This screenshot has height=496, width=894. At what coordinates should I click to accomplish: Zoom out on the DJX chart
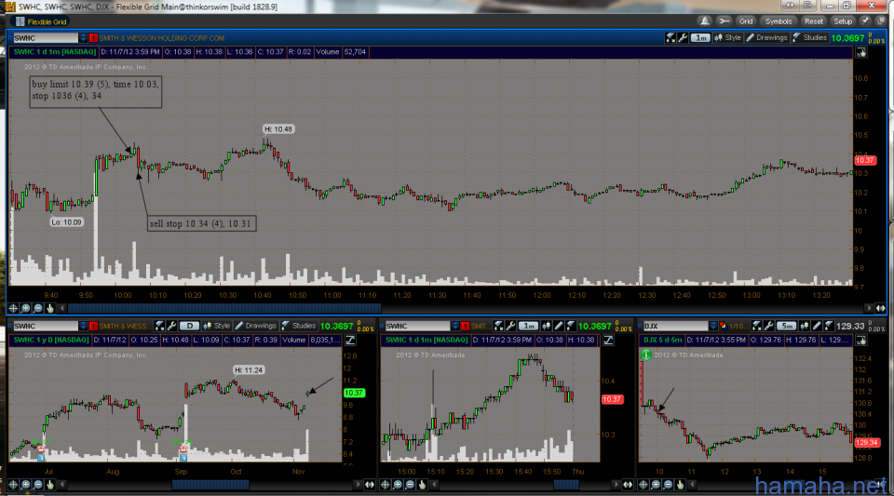[668, 485]
